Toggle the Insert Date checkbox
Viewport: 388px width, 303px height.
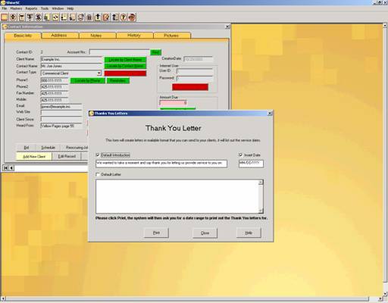click(240, 155)
